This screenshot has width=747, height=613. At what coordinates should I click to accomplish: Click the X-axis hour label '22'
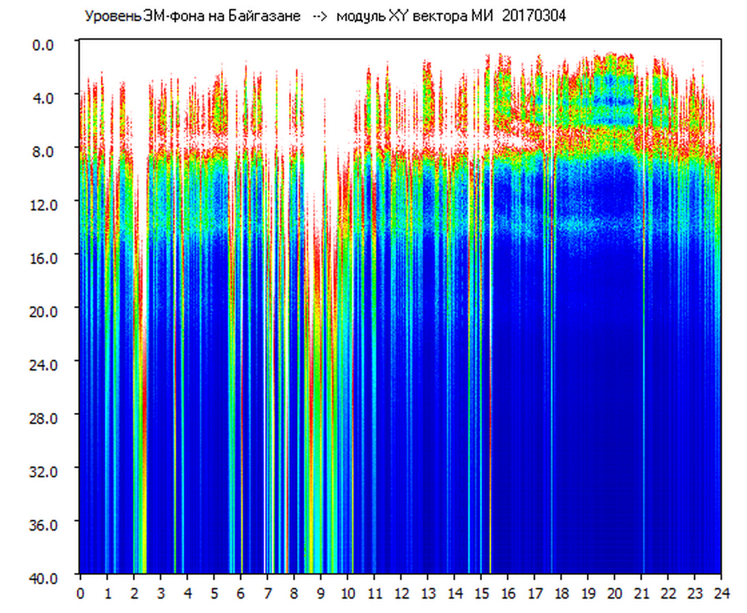669,593
